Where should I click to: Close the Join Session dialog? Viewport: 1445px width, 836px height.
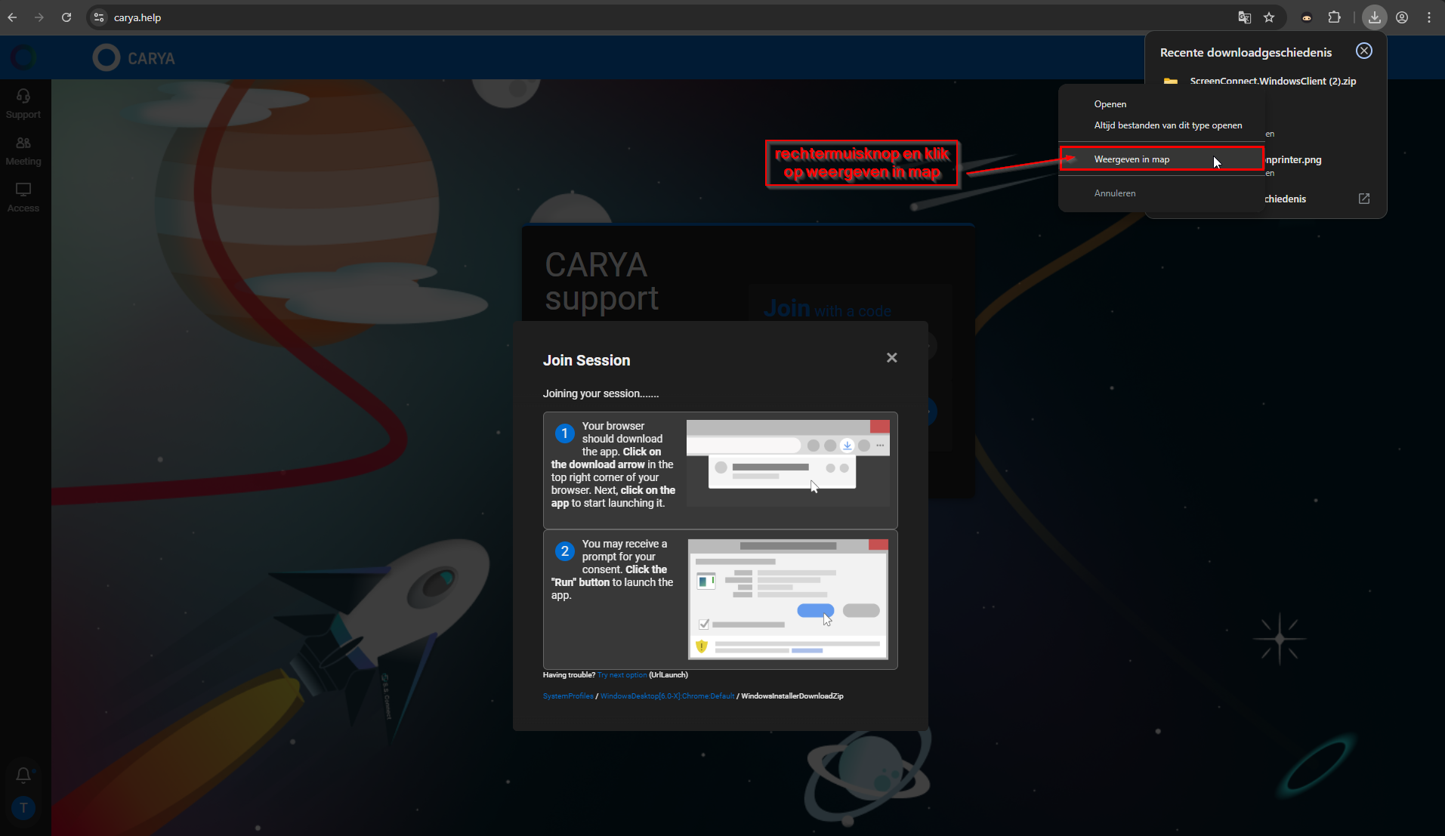click(x=892, y=358)
